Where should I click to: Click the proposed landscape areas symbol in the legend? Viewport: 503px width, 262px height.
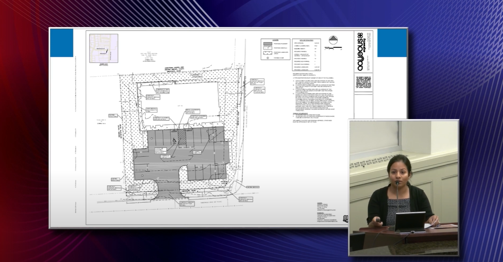(268, 53)
